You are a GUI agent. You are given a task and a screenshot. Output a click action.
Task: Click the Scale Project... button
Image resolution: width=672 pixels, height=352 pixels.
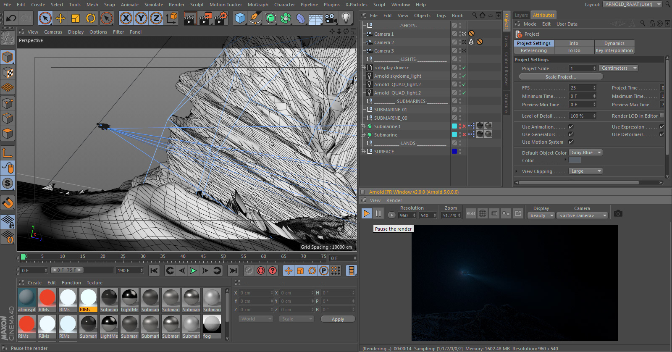[x=561, y=77]
